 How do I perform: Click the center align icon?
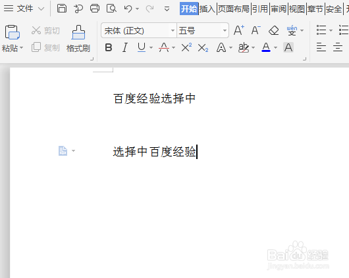click(x=338, y=47)
